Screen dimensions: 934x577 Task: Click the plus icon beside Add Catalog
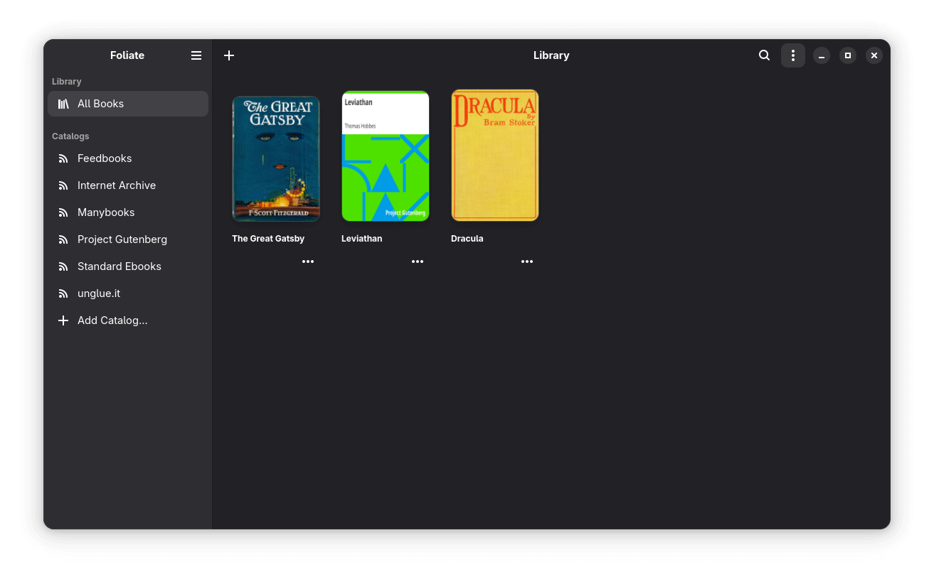[63, 320]
